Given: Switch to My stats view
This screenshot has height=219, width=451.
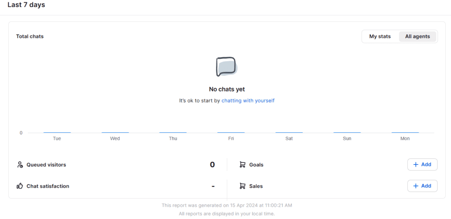Looking at the screenshot, I should (380, 36).
